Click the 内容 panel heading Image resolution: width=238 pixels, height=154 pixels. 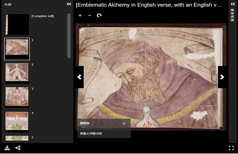tap(8, 4)
